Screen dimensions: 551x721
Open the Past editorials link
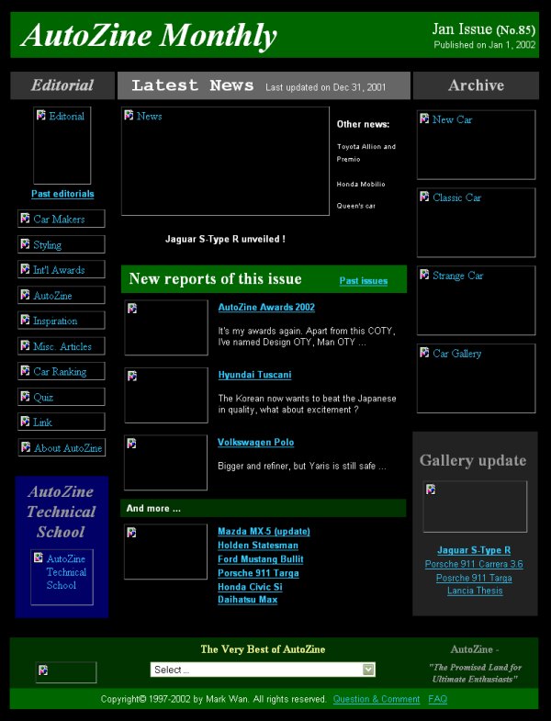click(62, 194)
